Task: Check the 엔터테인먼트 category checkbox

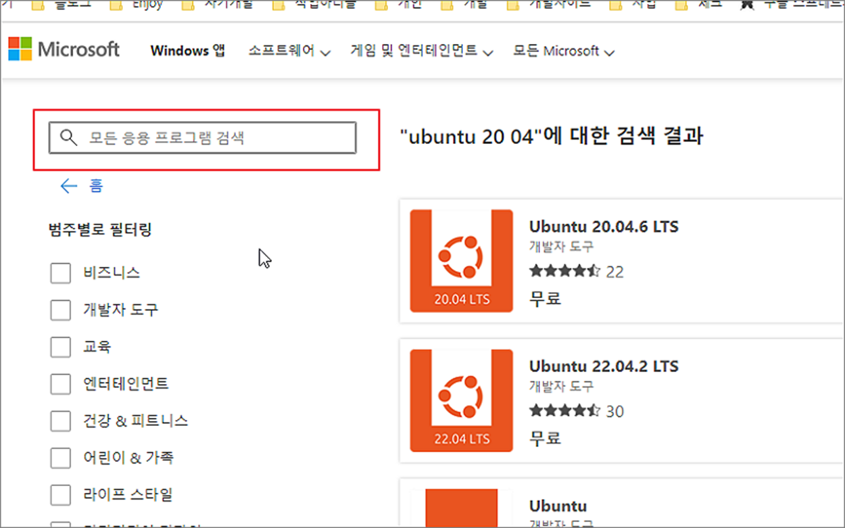Action: click(x=61, y=384)
